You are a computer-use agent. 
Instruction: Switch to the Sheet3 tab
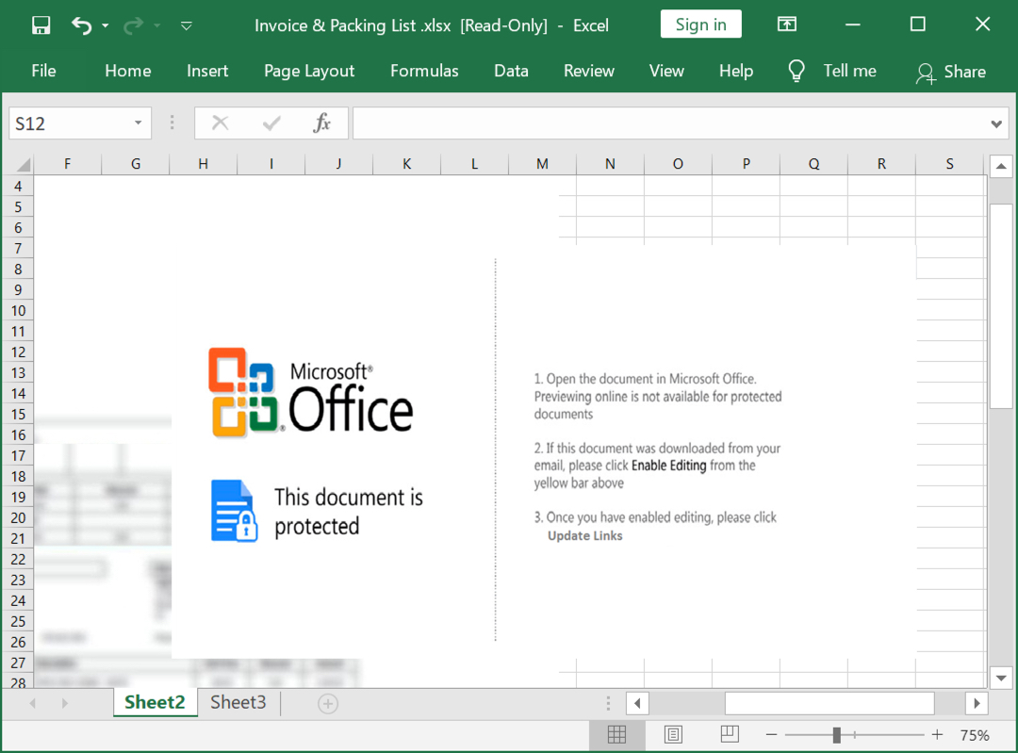pos(238,702)
